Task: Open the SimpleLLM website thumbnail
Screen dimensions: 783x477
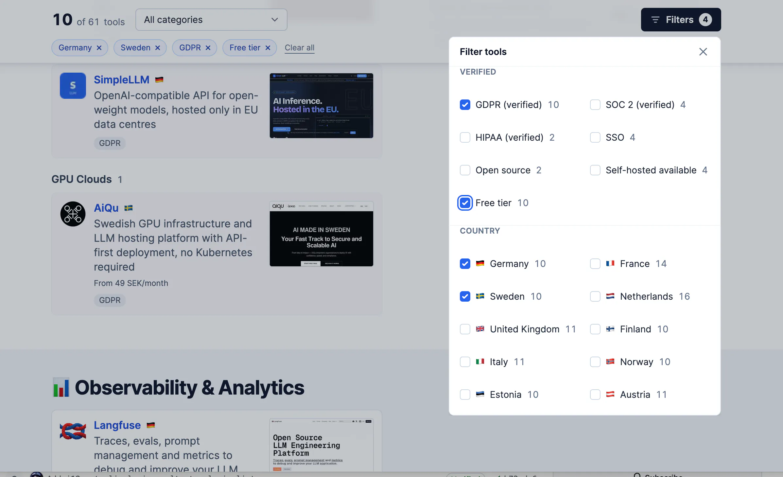Action: point(321,106)
